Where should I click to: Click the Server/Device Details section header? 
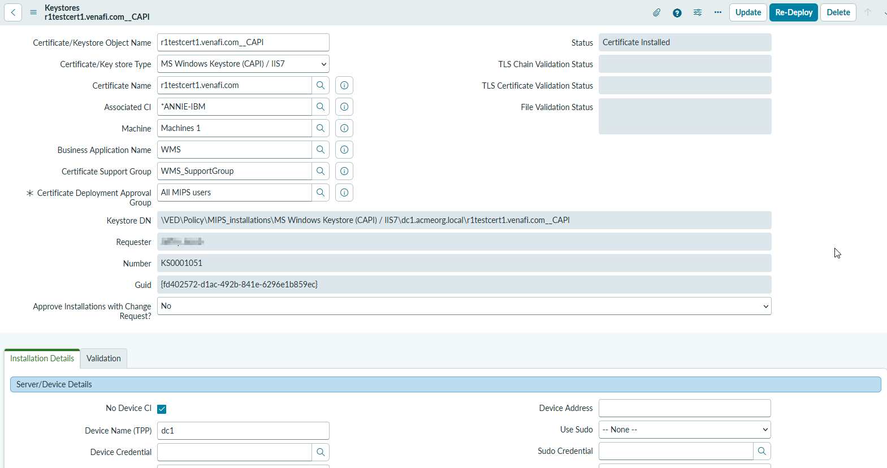(x=445, y=384)
